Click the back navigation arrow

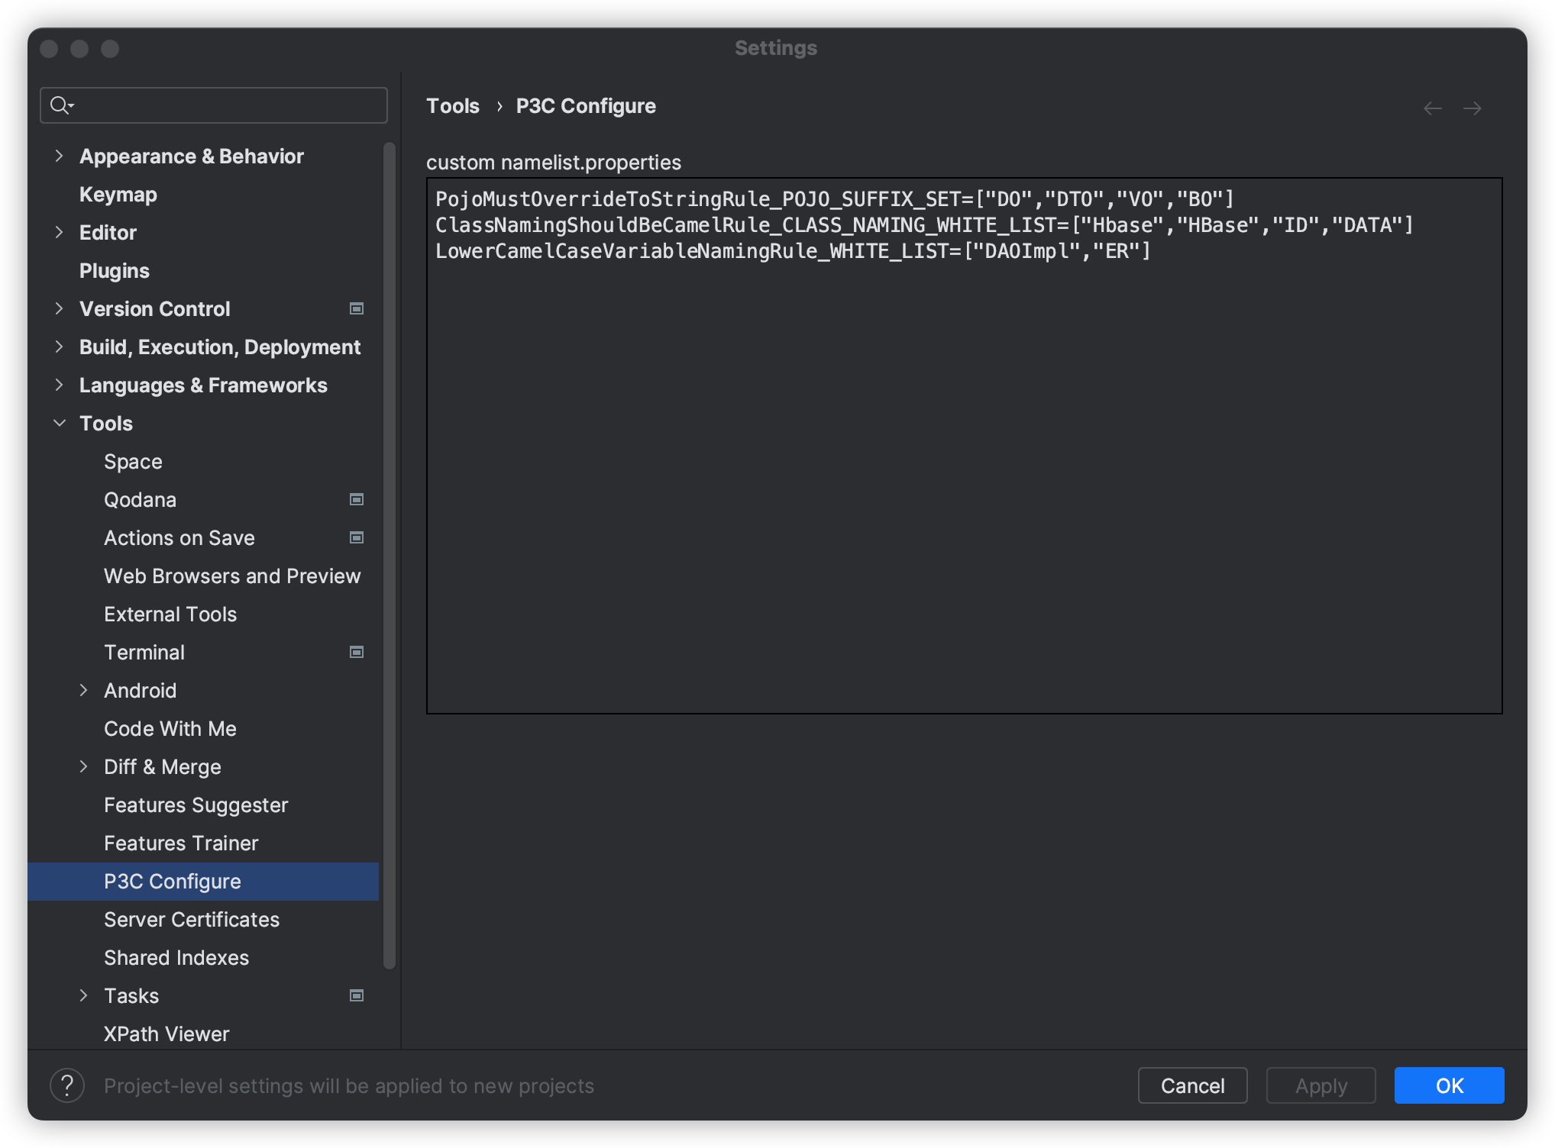click(1434, 108)
